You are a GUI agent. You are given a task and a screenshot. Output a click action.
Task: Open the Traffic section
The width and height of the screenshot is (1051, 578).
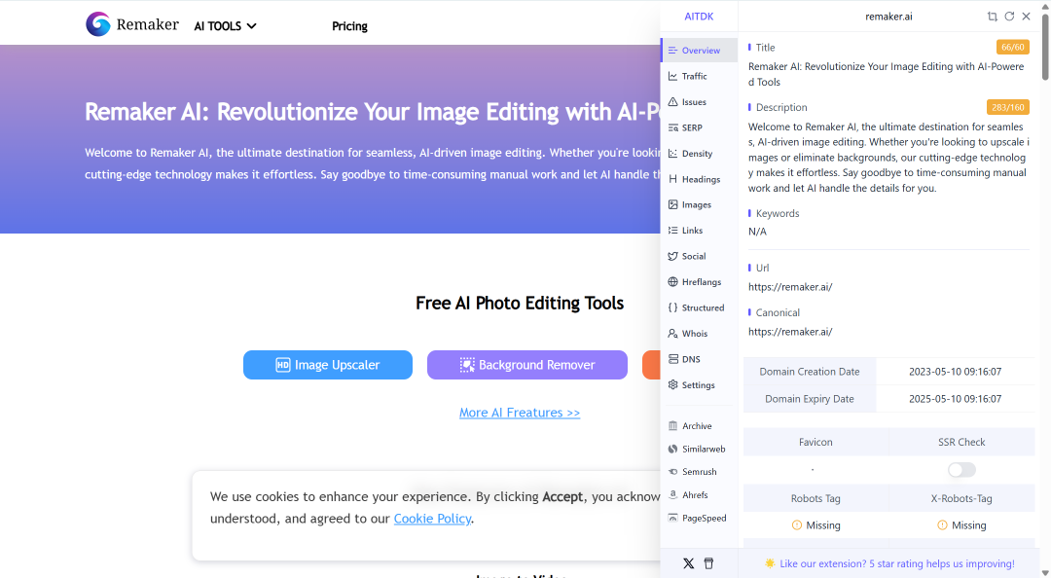699,76
